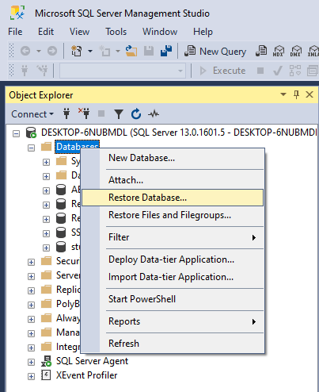Expand the SQL Server Agent node
The height and width of the screenshot is (392, 319).
pyautogui.click(x=31, y=362)
